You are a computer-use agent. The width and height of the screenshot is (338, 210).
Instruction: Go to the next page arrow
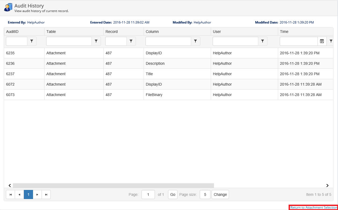coord(37,194)
